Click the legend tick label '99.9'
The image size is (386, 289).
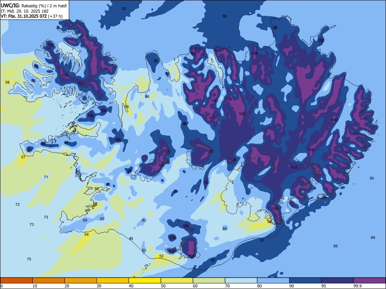click(357, 286)
